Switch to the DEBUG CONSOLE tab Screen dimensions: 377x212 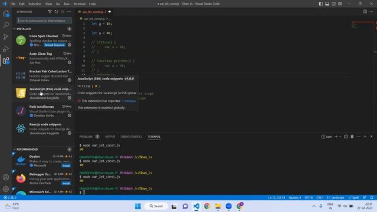(x=131, y=137)
